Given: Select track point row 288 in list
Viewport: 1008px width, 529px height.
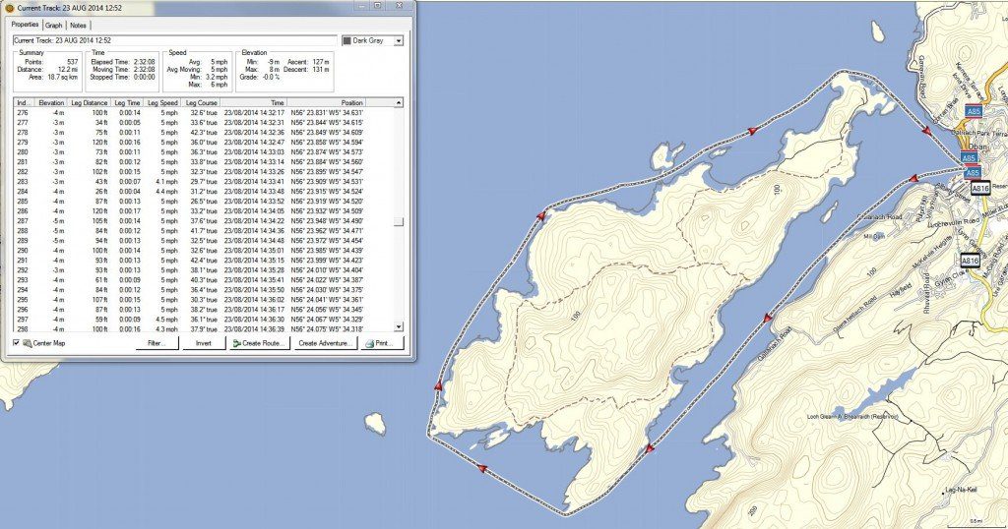Looking at the screenshot, I should pos(197,230).
